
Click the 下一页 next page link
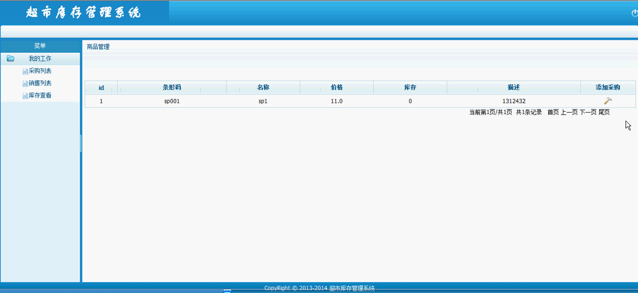[588, 112]
